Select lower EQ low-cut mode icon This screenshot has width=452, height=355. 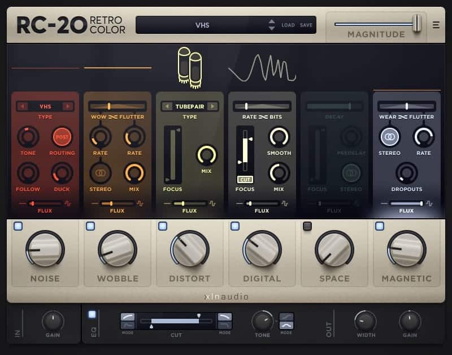click(x=128, y=326)
